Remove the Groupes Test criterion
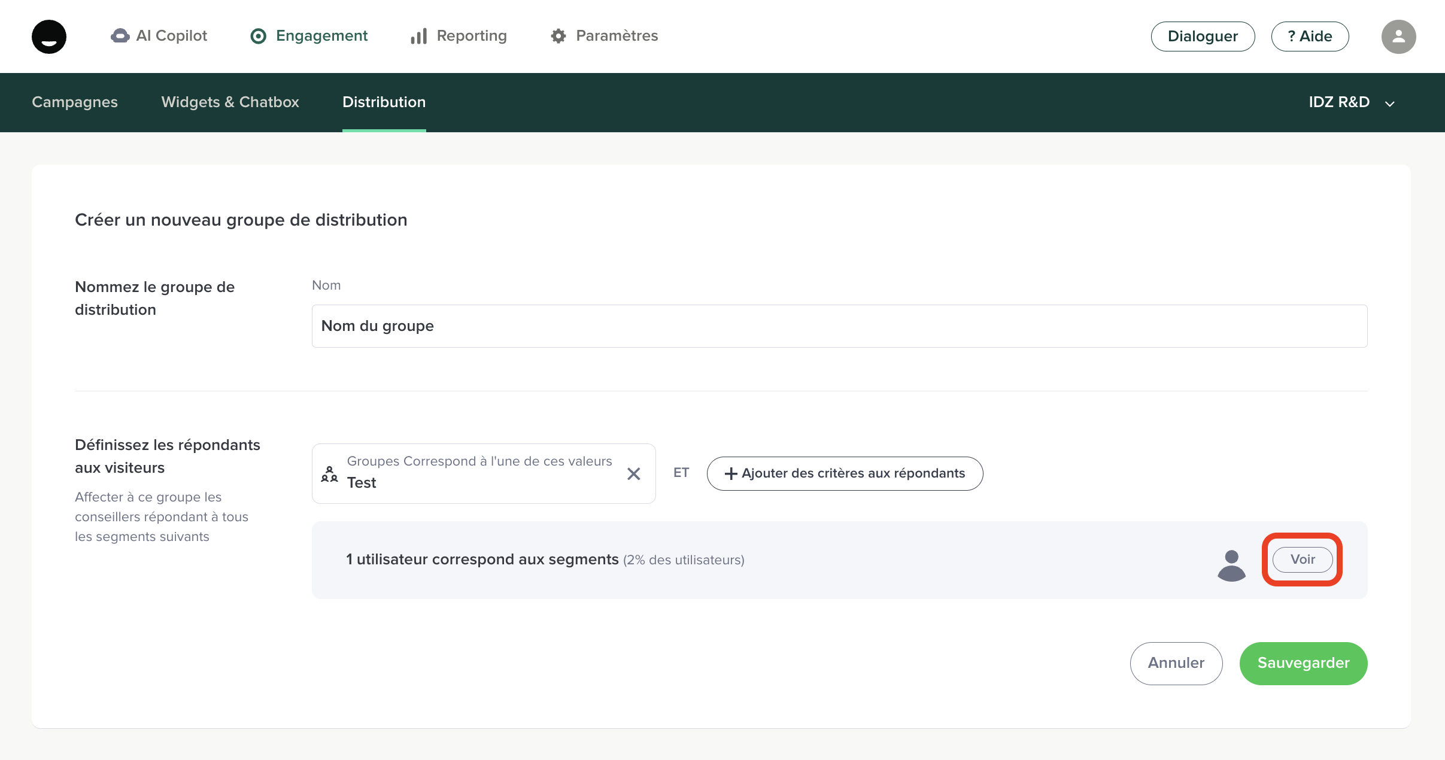1445x760 pixels. click(633, 474)
